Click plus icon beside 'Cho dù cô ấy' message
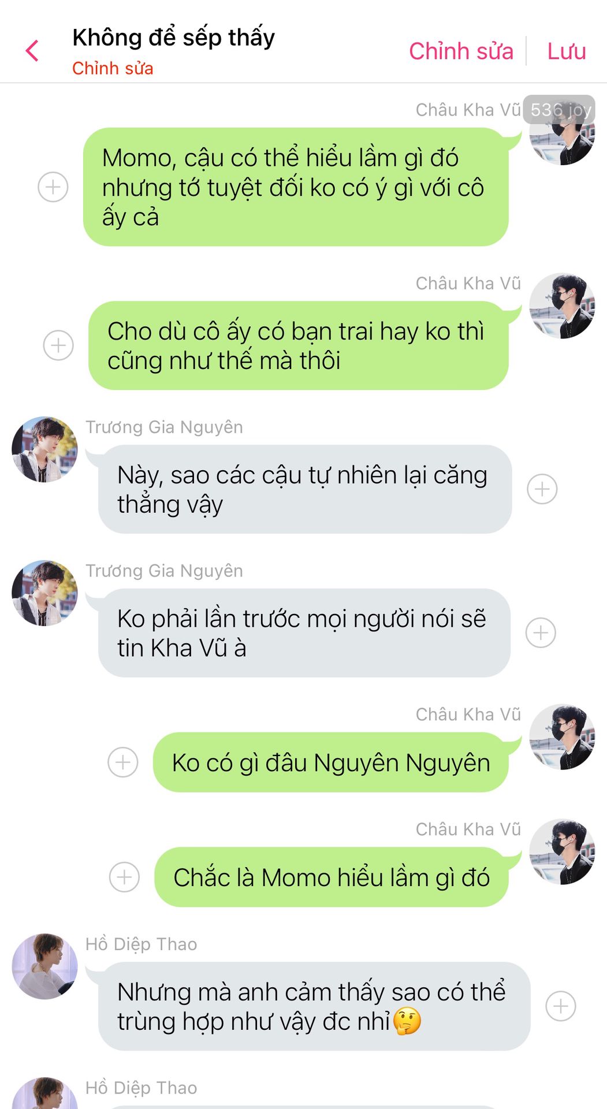607x1109 pixels. pos(58,345)
